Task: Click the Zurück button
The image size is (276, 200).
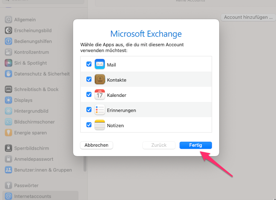Action: pos(159,145)
